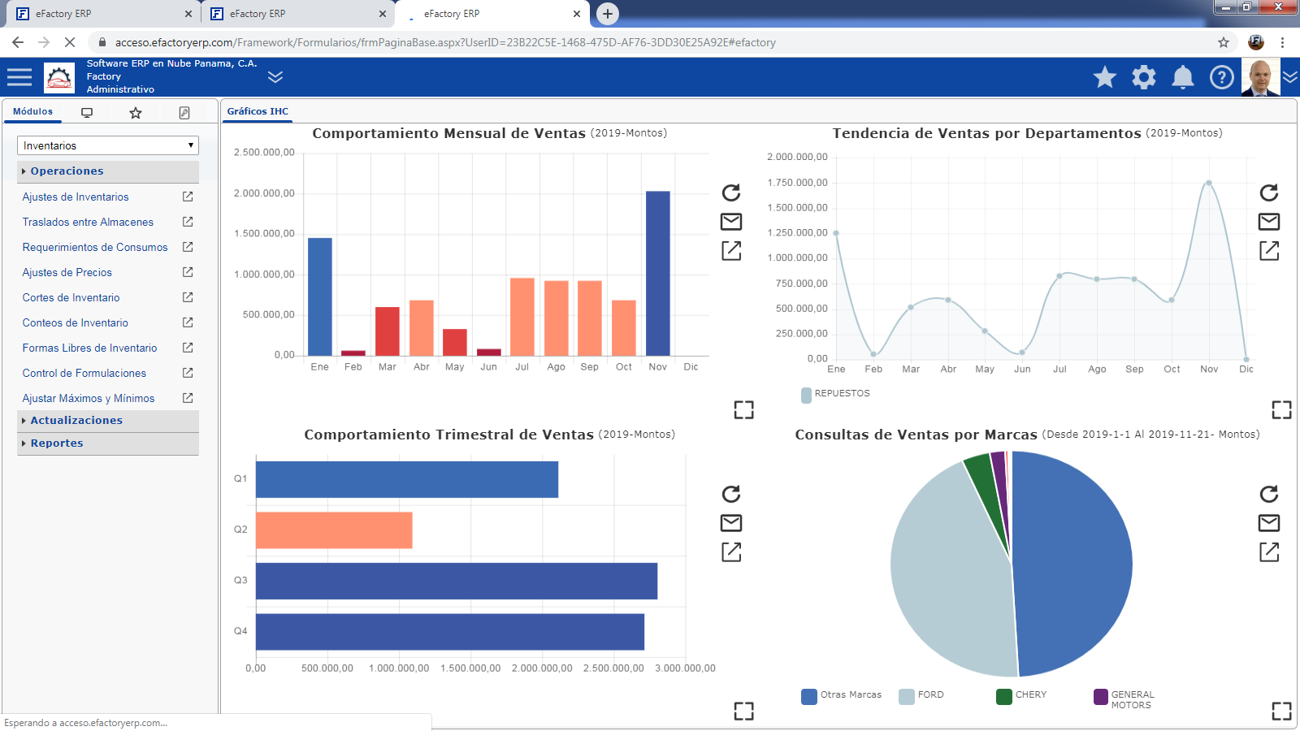Switch to the Módulos tab
The height and width of the screenshot is (731, 1300).
tap(32, 112)
